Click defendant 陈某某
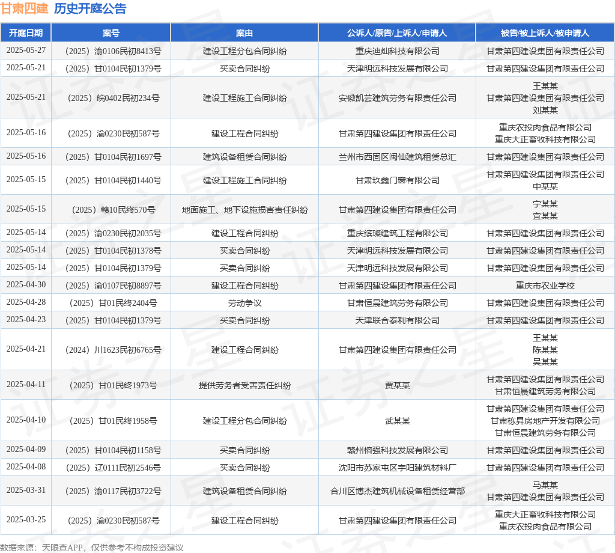 click(x=545, y=350)
